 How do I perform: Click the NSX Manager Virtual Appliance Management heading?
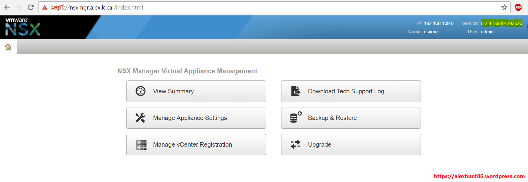tap(187, 71)
